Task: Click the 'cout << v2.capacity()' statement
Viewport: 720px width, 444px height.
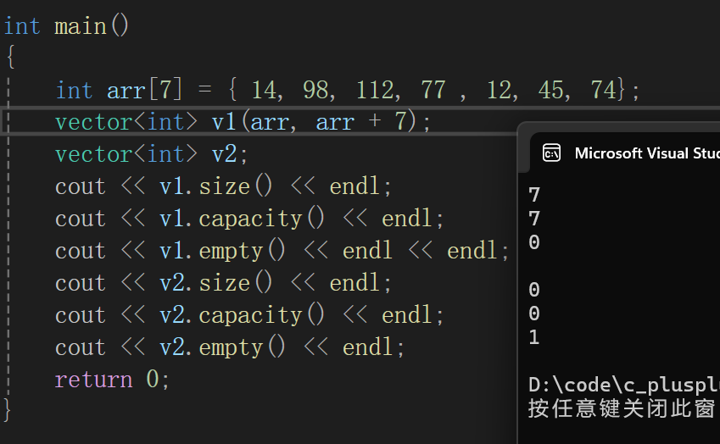Action: point(249,315)
